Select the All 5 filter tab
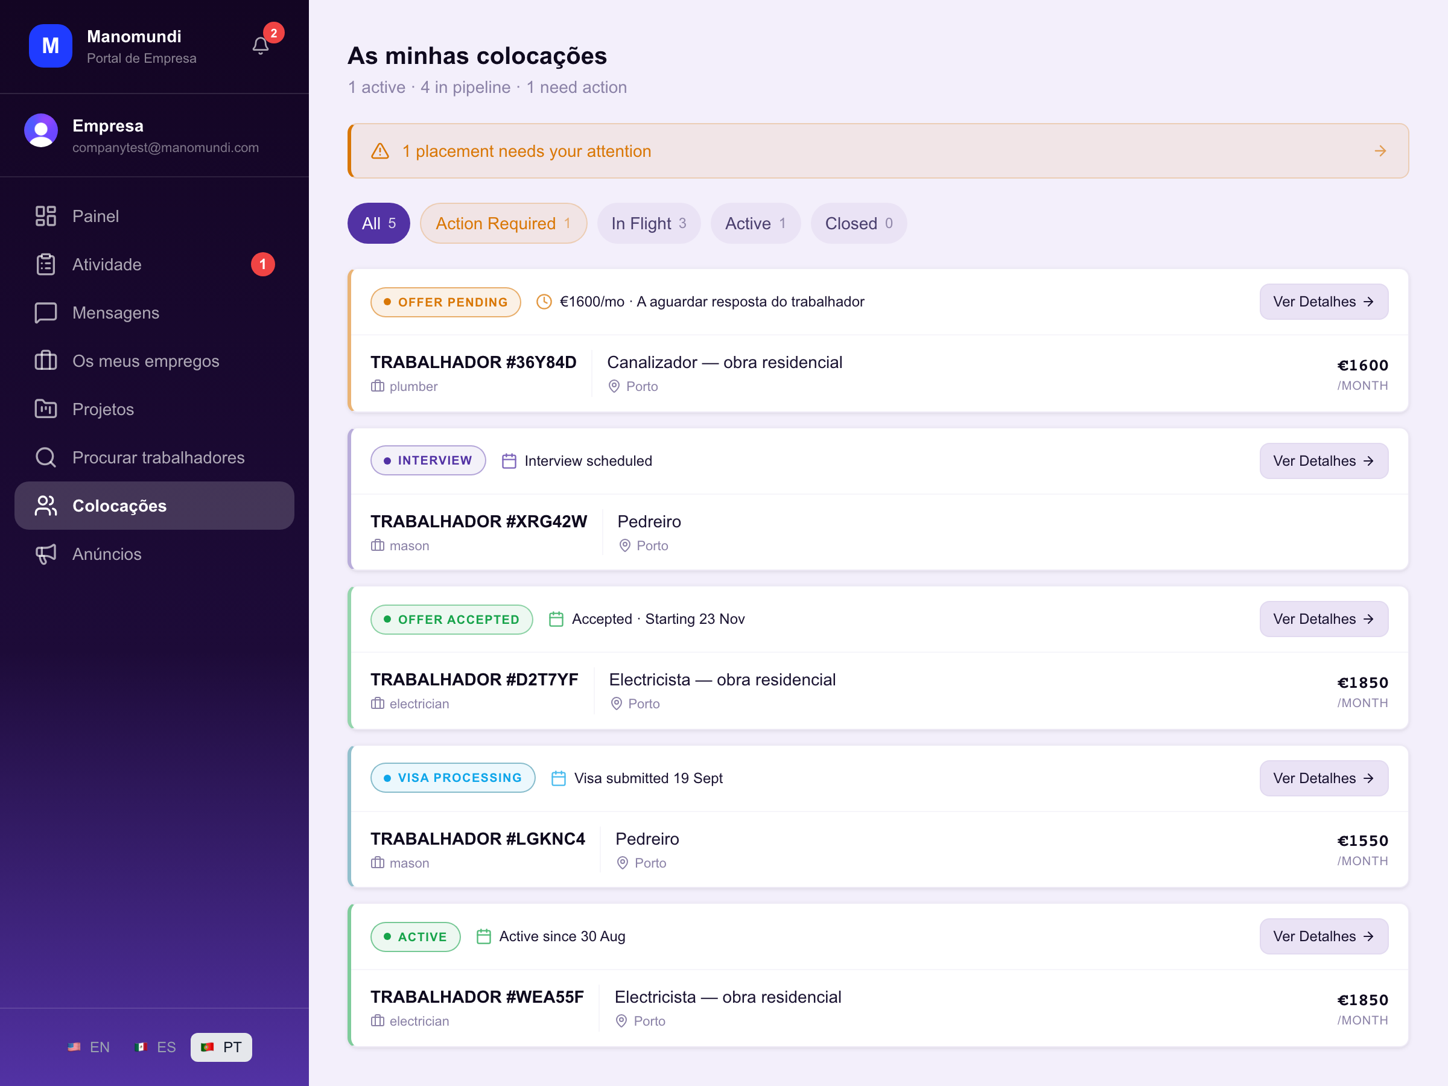The width and height of the screenshot is (1448, 1086). tap(378, 223)
